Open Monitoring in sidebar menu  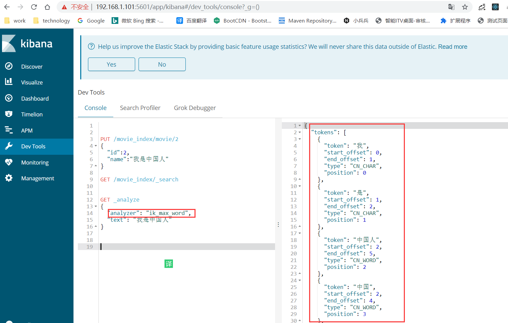[x=35, y=163]
